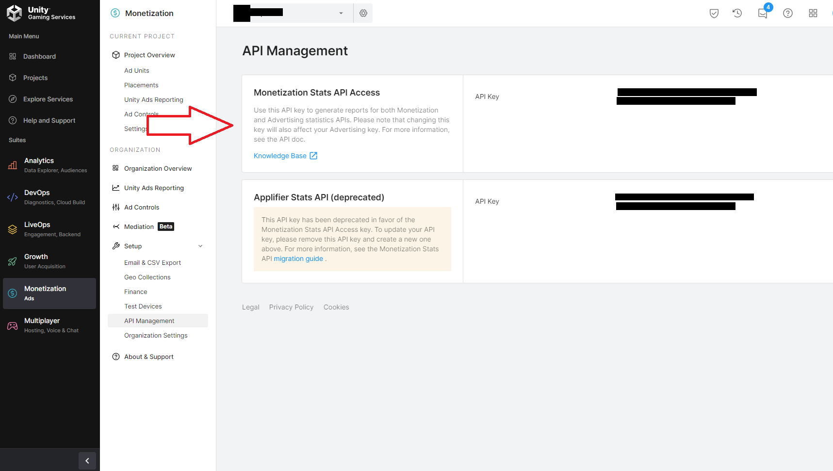The image size is (833, 471).
Task: Click the shield check icon in top bar
Action: [x=714, y=13]
